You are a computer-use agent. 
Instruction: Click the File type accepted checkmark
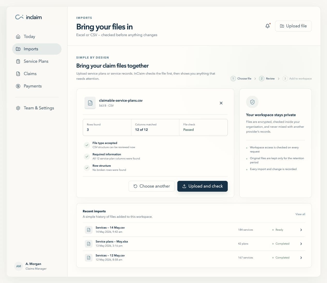87,145
